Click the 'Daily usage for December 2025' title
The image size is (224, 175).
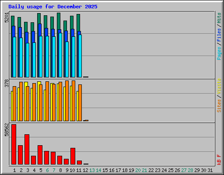pos(53,7)
